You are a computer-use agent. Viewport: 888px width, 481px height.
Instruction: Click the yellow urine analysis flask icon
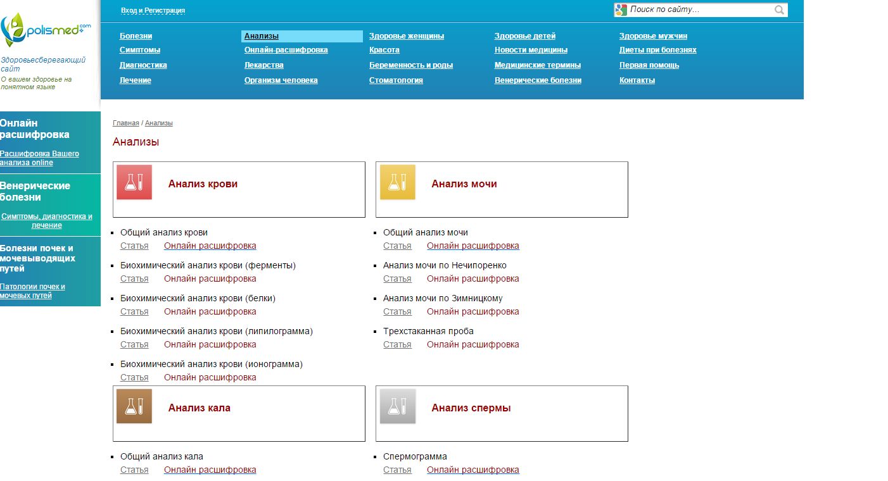tap(397, 182)
